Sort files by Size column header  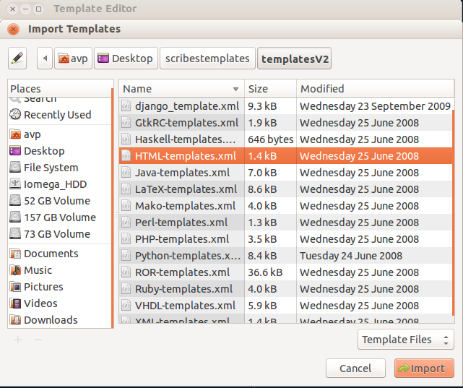pos(270,89)
